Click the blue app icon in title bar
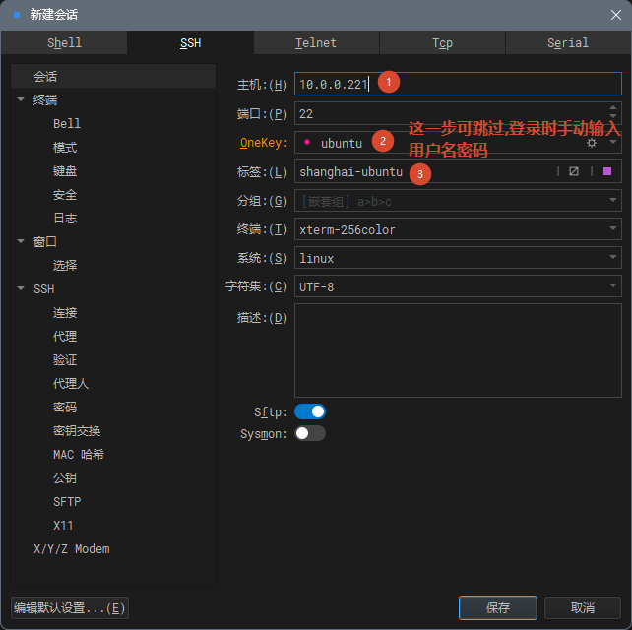Viewport: 632px width, 630px height. coord(17,15)
